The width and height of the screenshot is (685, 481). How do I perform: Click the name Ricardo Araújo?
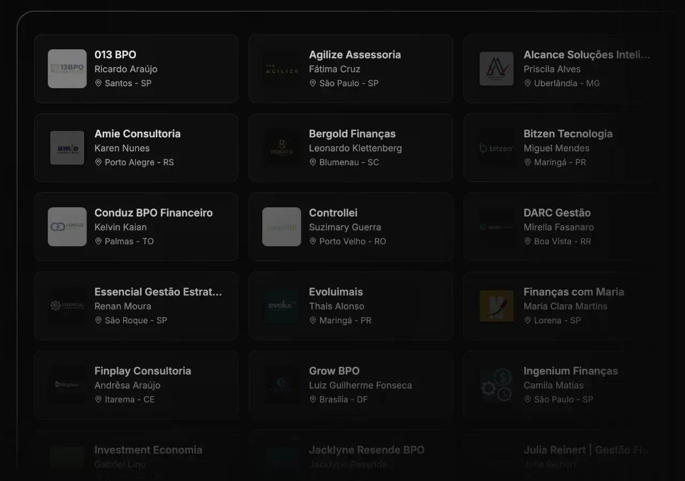[x=126, y=69]
